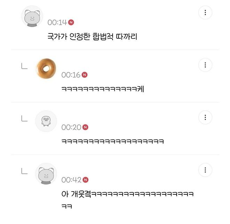Click the cat avatar of the 00:42 reply

[x=46, y=173]
